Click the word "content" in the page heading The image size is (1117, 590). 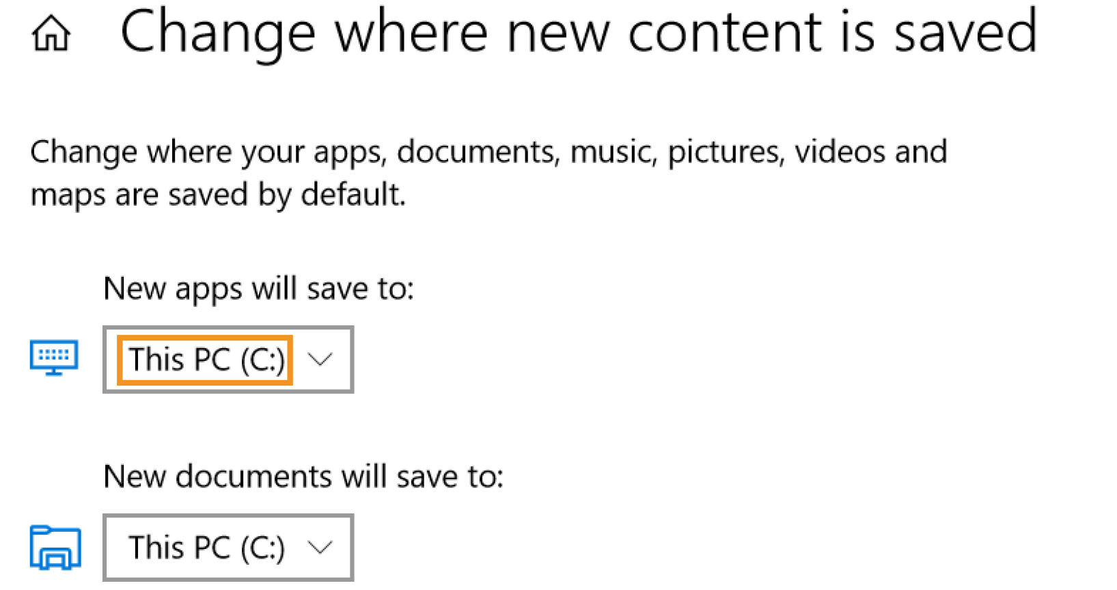724,31
